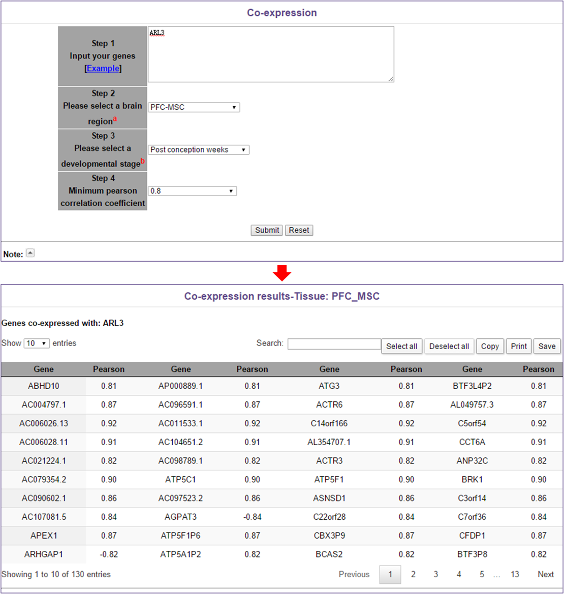Change the Show entries count dropdown
The width and height of the screenshot is (564, 594).
click(x=37, y=343)
